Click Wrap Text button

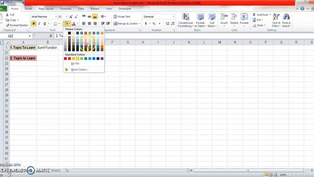point(122,17)
